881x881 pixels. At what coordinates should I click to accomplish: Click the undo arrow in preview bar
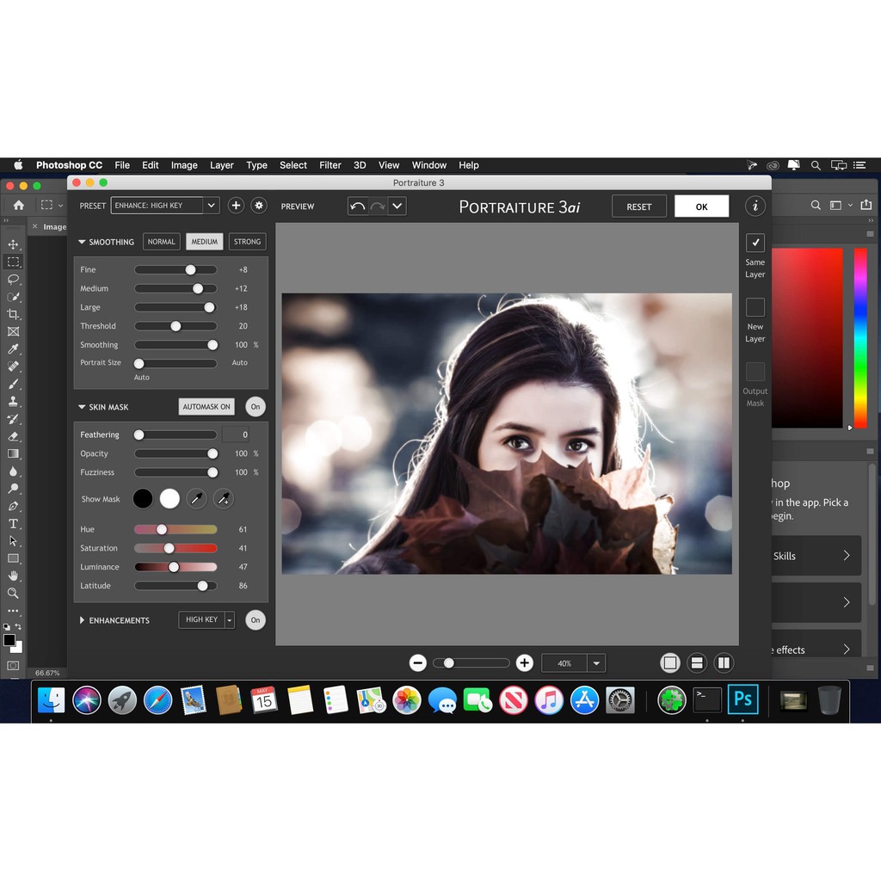pos(358,206)
